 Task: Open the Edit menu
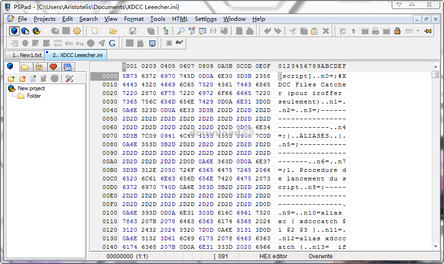68,19
